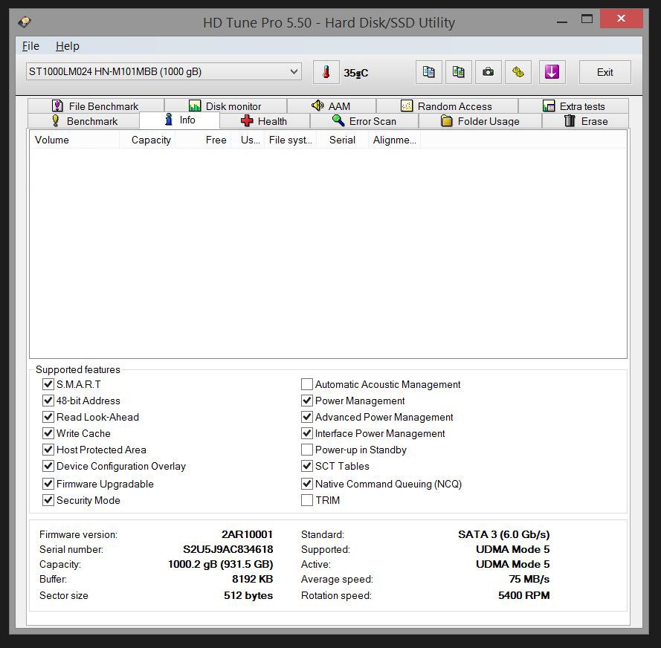Toggle the Security Mode checkbox
The width and height of the screenshot is (661, 648).
coord(48,500)
